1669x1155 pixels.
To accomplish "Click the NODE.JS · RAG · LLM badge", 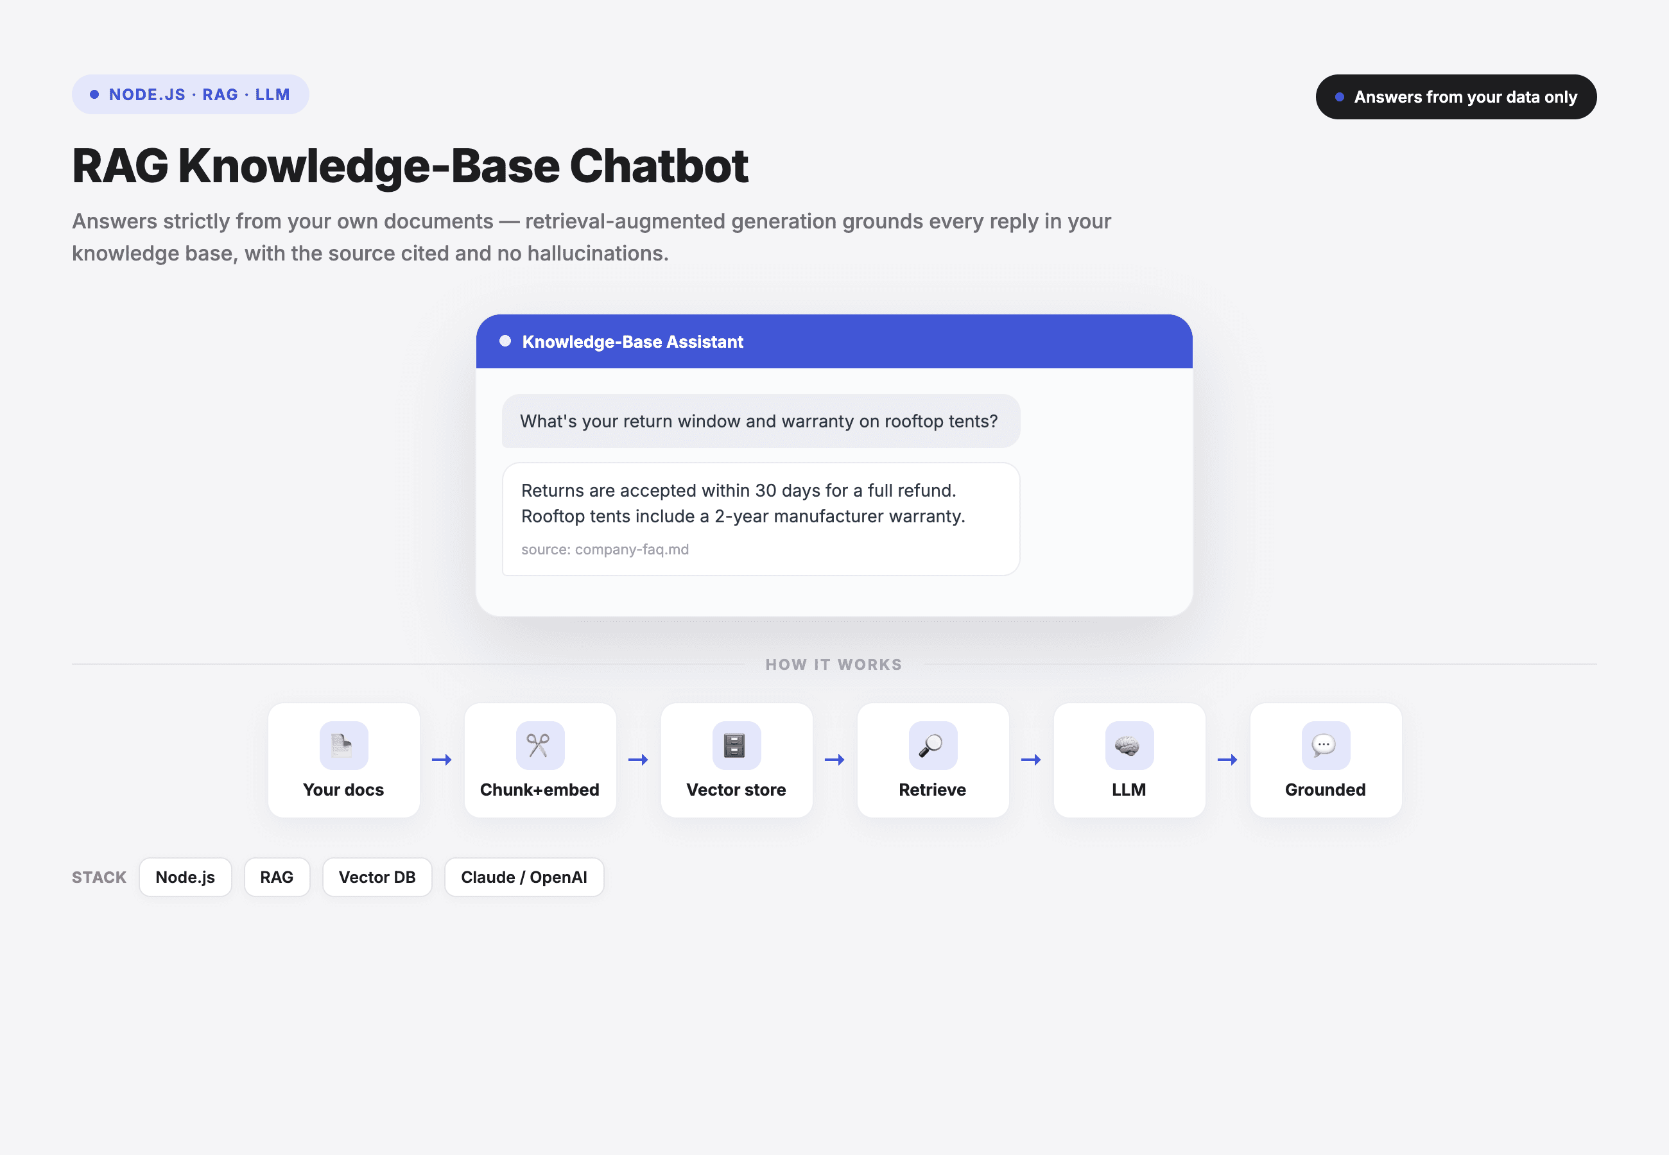I will click(191, 95).
